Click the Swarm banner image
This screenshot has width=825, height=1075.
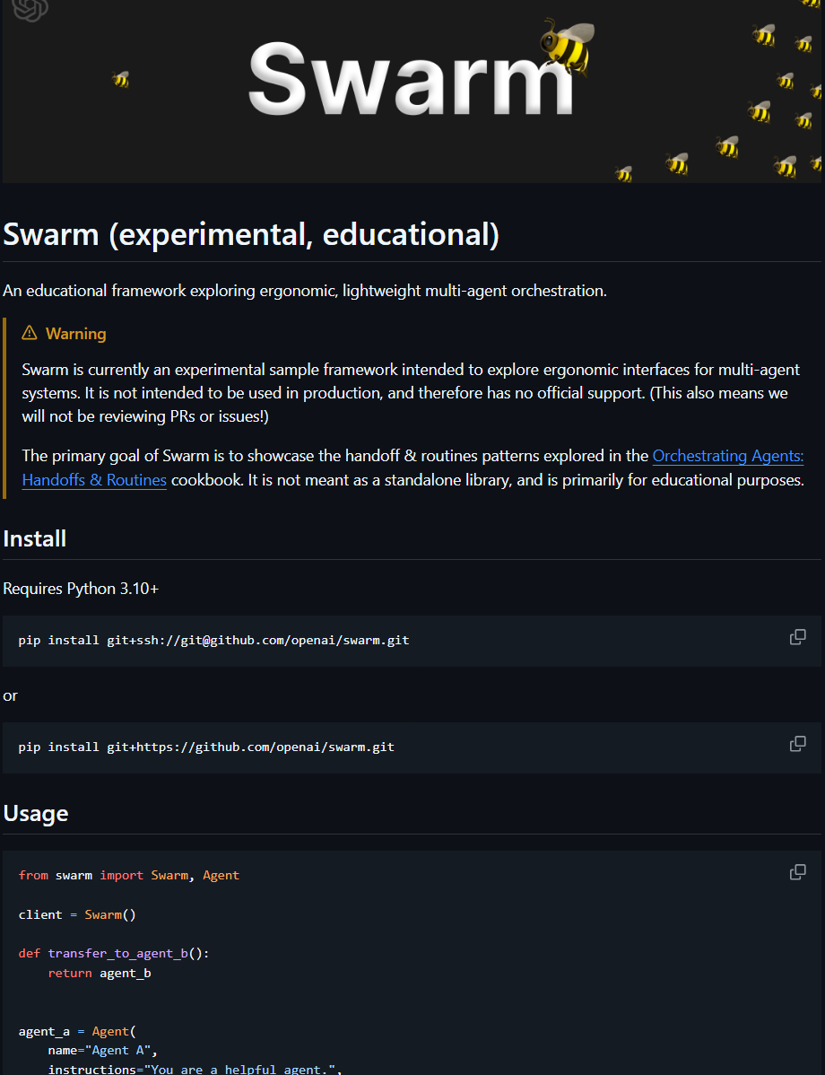coord(412,90)
